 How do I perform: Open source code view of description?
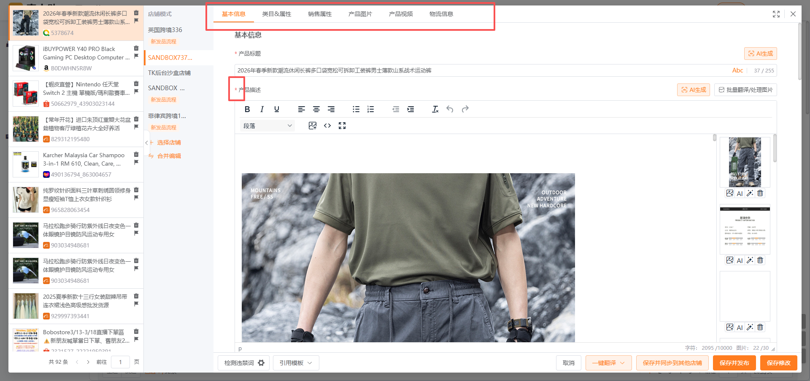pos(327,126)
